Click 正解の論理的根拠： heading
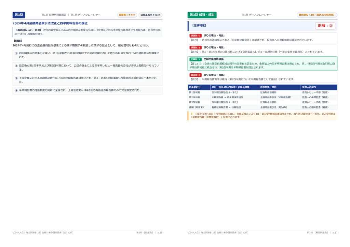Viewport: 350px width, 247px height. [215, 59]
